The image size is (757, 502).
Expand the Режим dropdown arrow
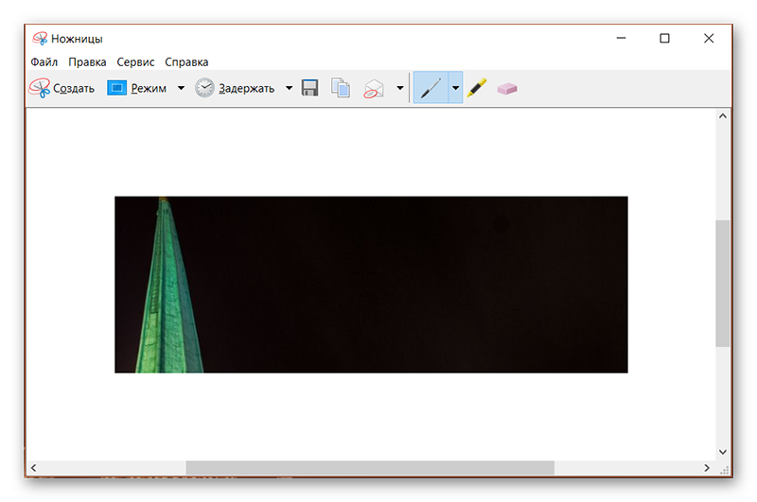(x=181, y=89)
